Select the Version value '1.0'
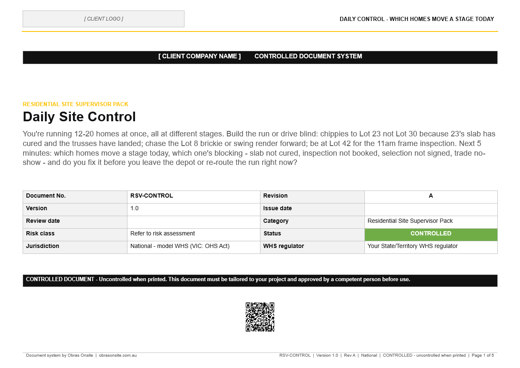 click(x=194, y=209)
